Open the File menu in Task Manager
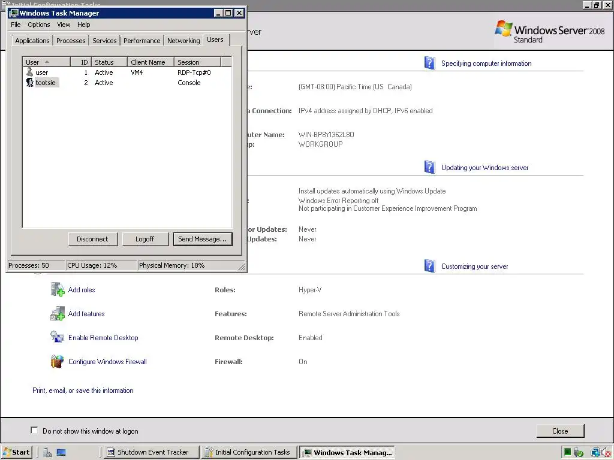 [x=16, y=25]
